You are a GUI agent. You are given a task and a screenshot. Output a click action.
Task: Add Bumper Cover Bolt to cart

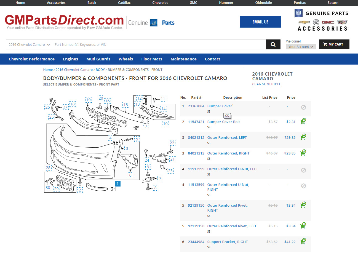[303, 121]
